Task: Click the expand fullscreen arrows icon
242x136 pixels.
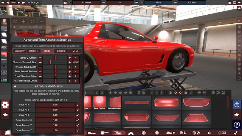Action: [33, 21]
